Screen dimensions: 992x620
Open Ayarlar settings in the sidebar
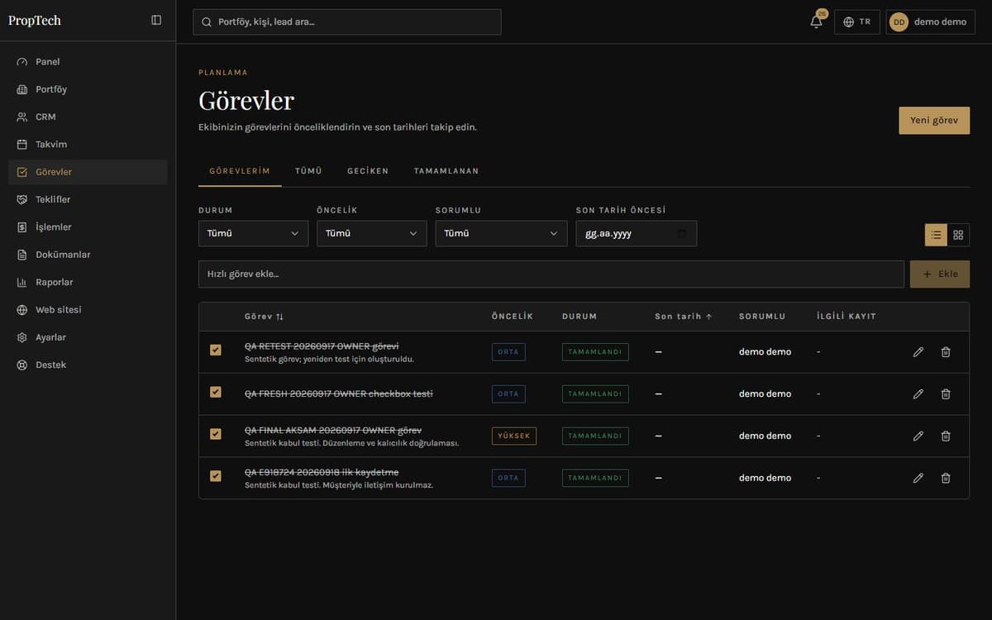pos(88,338)
